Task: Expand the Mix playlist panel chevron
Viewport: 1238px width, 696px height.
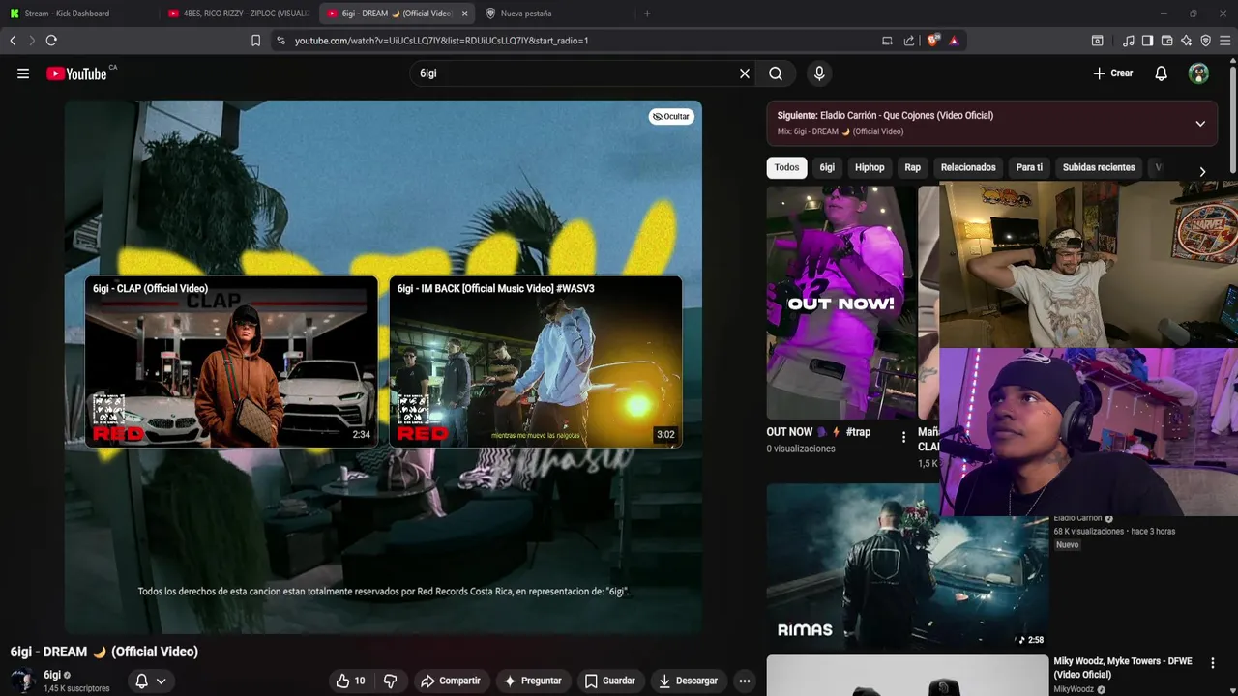Action: click(1200, 124)
